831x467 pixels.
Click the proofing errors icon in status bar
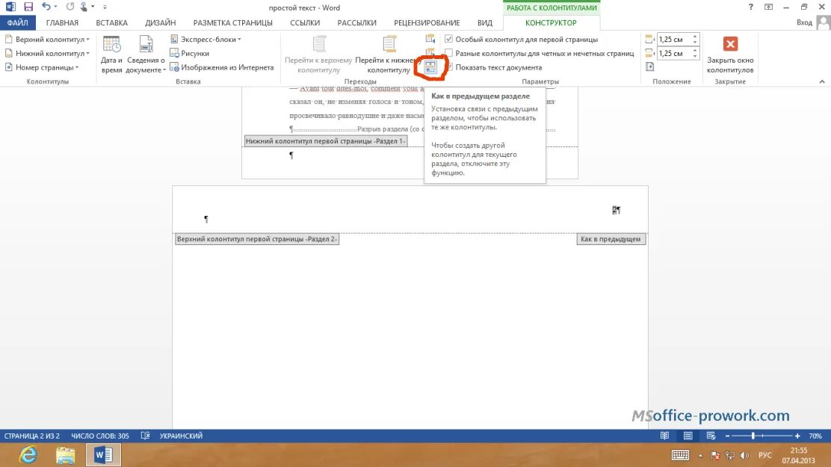(x=145, y=436)
